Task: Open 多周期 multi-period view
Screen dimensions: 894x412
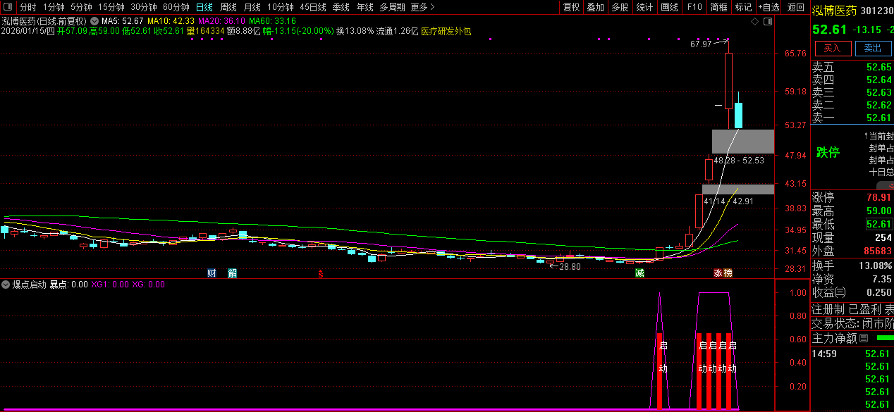Action: tap(392, 7)
